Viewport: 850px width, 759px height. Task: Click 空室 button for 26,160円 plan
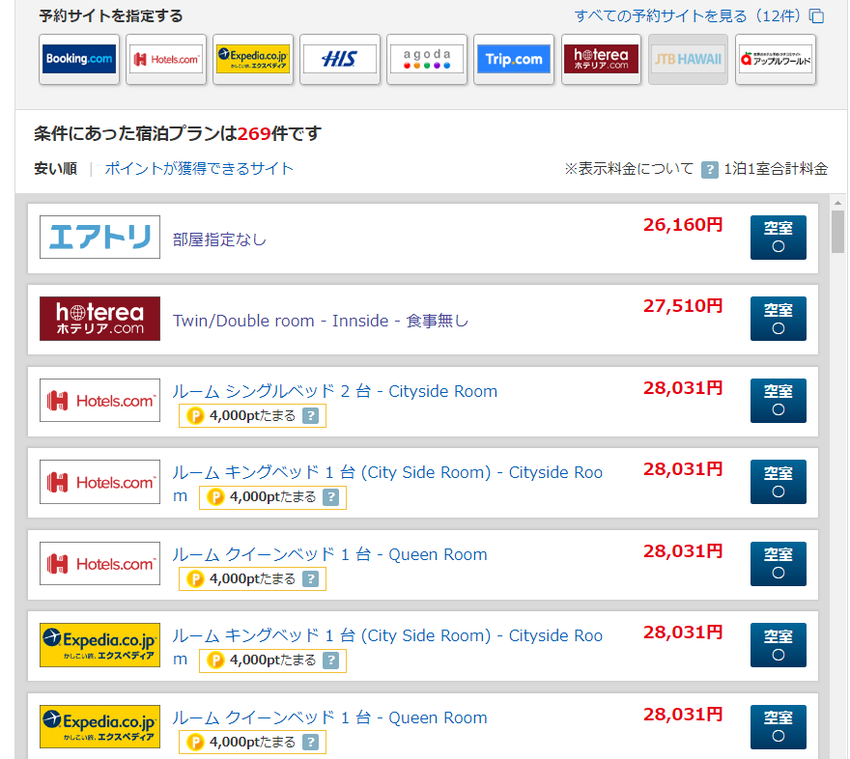pyautogui.click(x=778, y=238)
